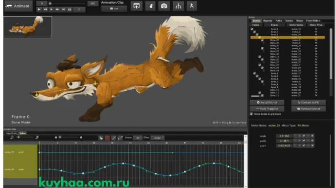335x188 pixels.
Task: Click the Motor Name column header
Action: click(296, 25)
